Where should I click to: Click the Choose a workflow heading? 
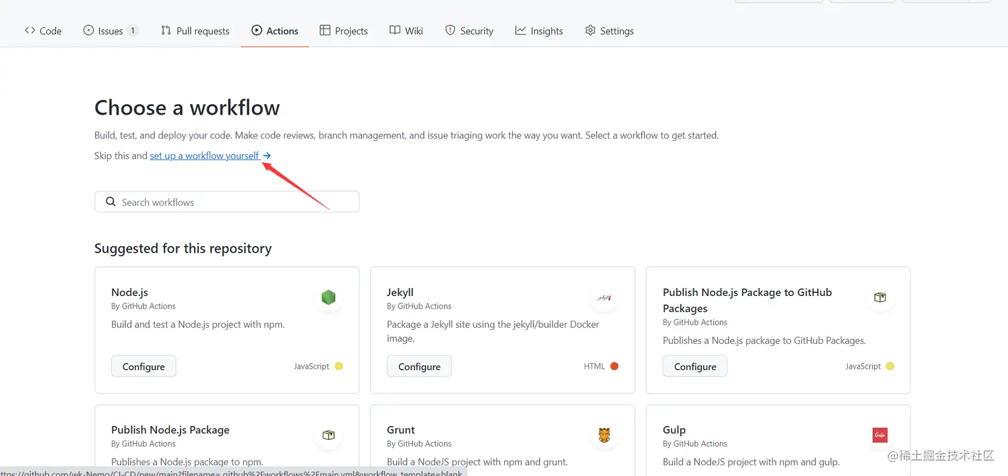[x=187, y=107]
